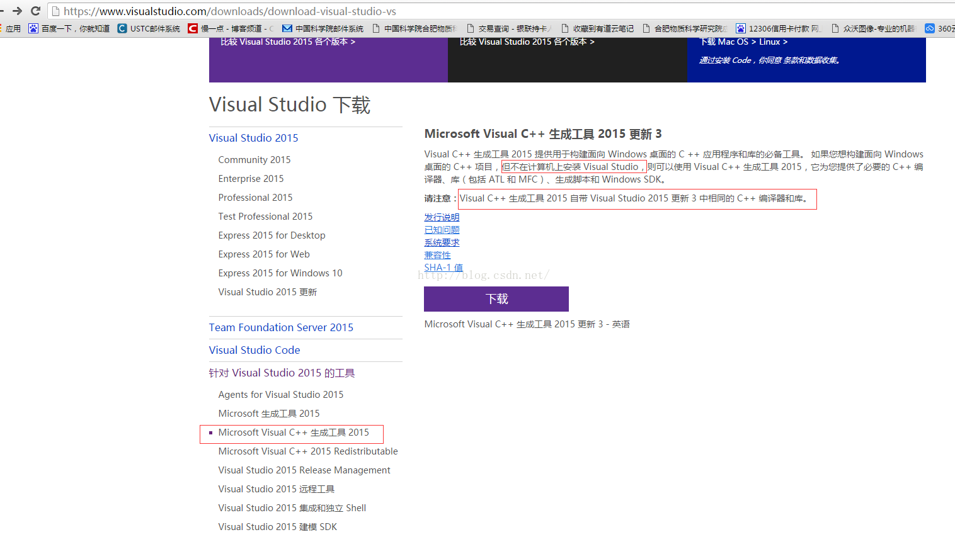Viewport: 955px width, 537px height.
Task: Select Microsoft Visual C++ 生成工具 2015
Action: [x=294, y=432]
